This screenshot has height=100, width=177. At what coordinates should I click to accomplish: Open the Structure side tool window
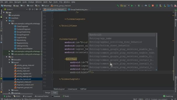tap(1, 27)
